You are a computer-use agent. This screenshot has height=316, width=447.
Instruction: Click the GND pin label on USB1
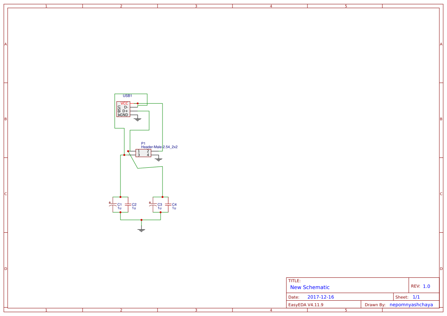(124, 115)
